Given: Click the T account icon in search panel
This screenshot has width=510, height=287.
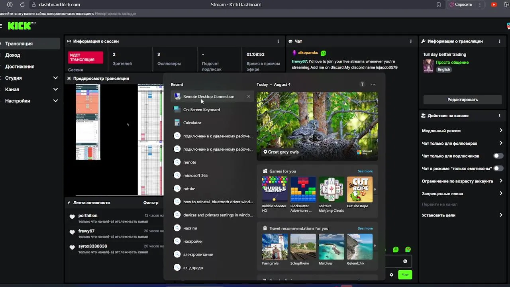Looking at the screenshot, I should pyautogui.click(x=362, y=84).
